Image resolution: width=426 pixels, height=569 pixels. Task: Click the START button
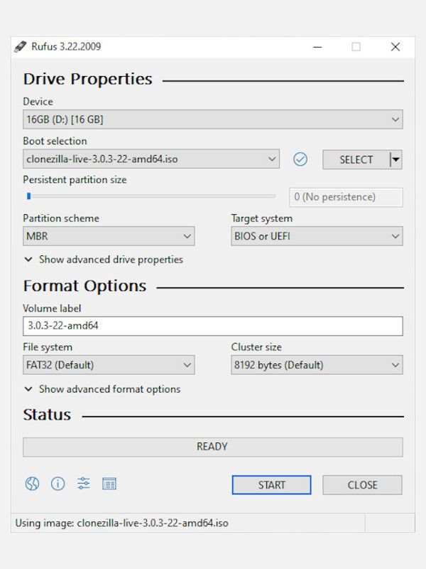coord(271,485)
